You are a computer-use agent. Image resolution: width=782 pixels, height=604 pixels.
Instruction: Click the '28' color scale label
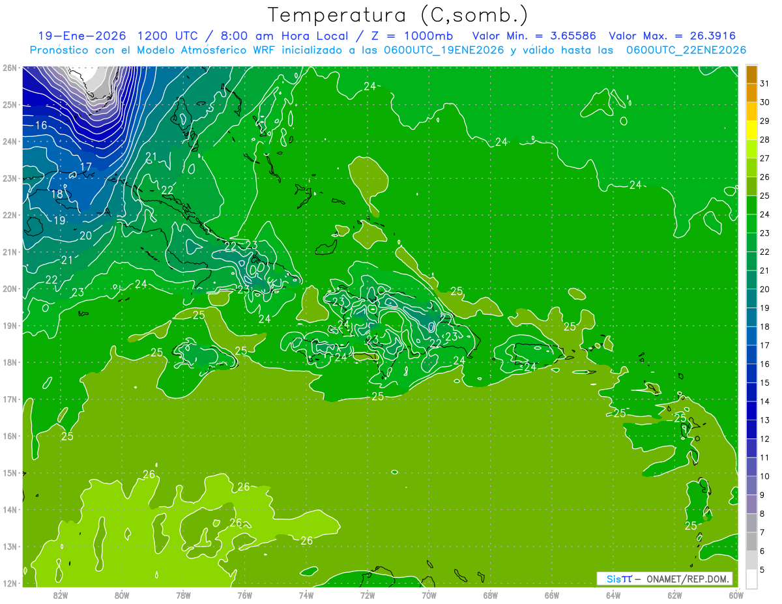point(764,139)
